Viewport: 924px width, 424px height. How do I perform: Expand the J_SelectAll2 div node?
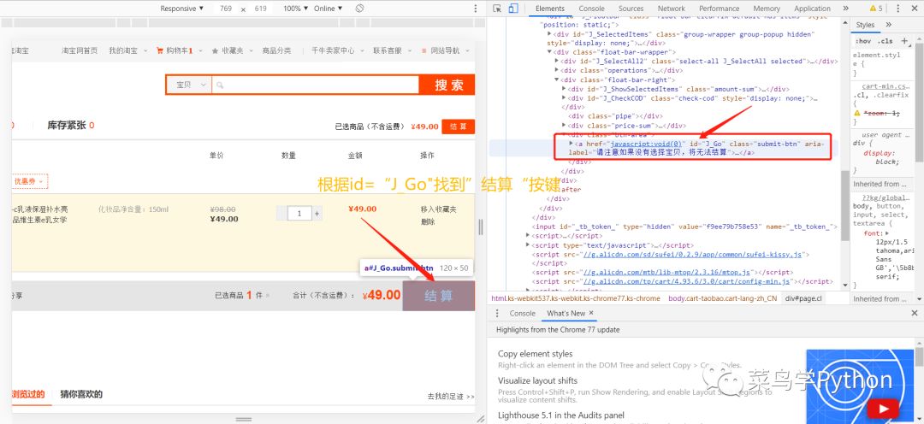[x=557, y=62]
